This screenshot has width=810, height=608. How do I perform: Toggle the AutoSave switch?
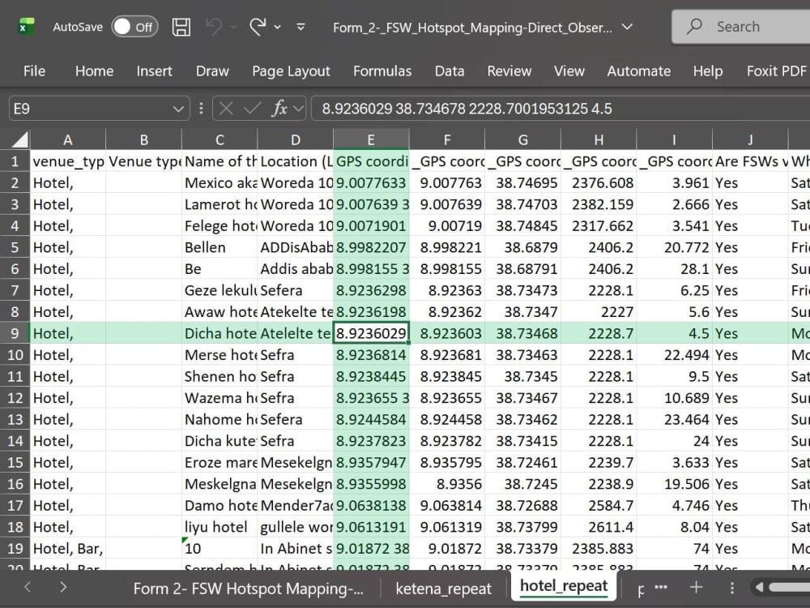click(134, 27)
